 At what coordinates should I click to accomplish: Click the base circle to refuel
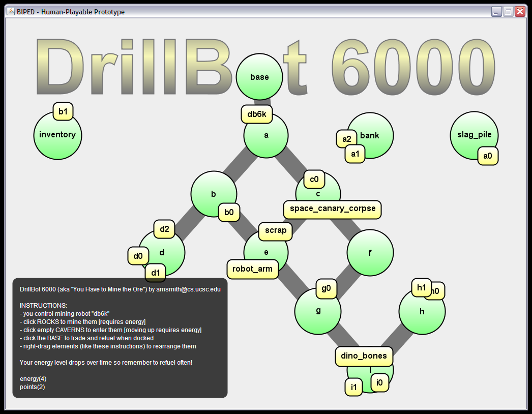click(259, 76)
